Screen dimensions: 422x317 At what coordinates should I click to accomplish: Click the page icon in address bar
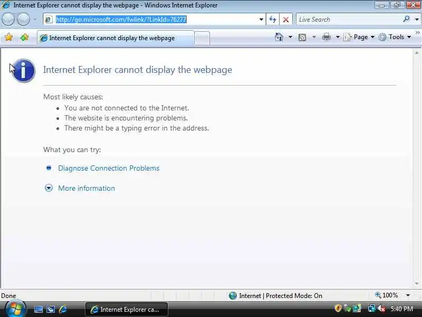(49, 20)
